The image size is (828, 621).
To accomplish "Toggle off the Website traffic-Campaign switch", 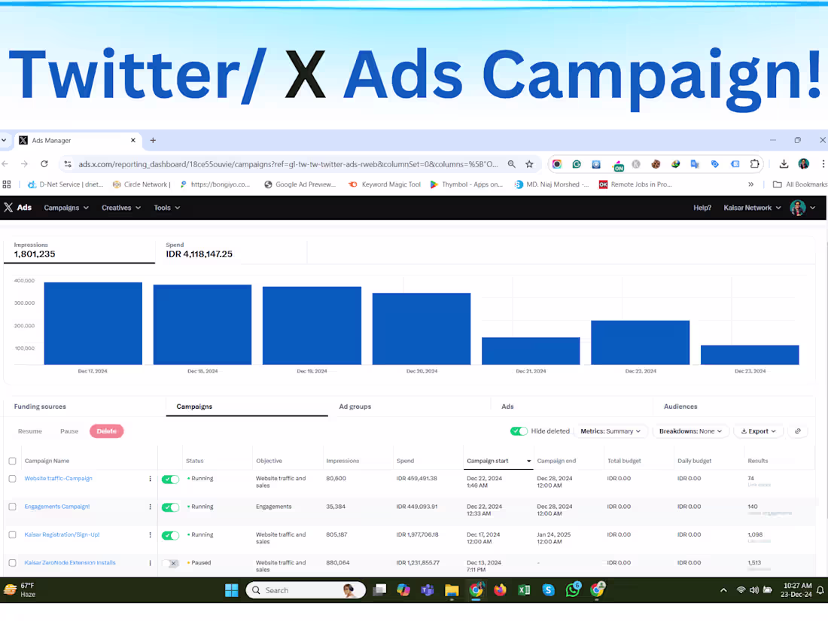I will pos(171,479).
